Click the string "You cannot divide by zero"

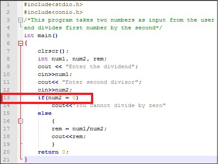(119, 105)
